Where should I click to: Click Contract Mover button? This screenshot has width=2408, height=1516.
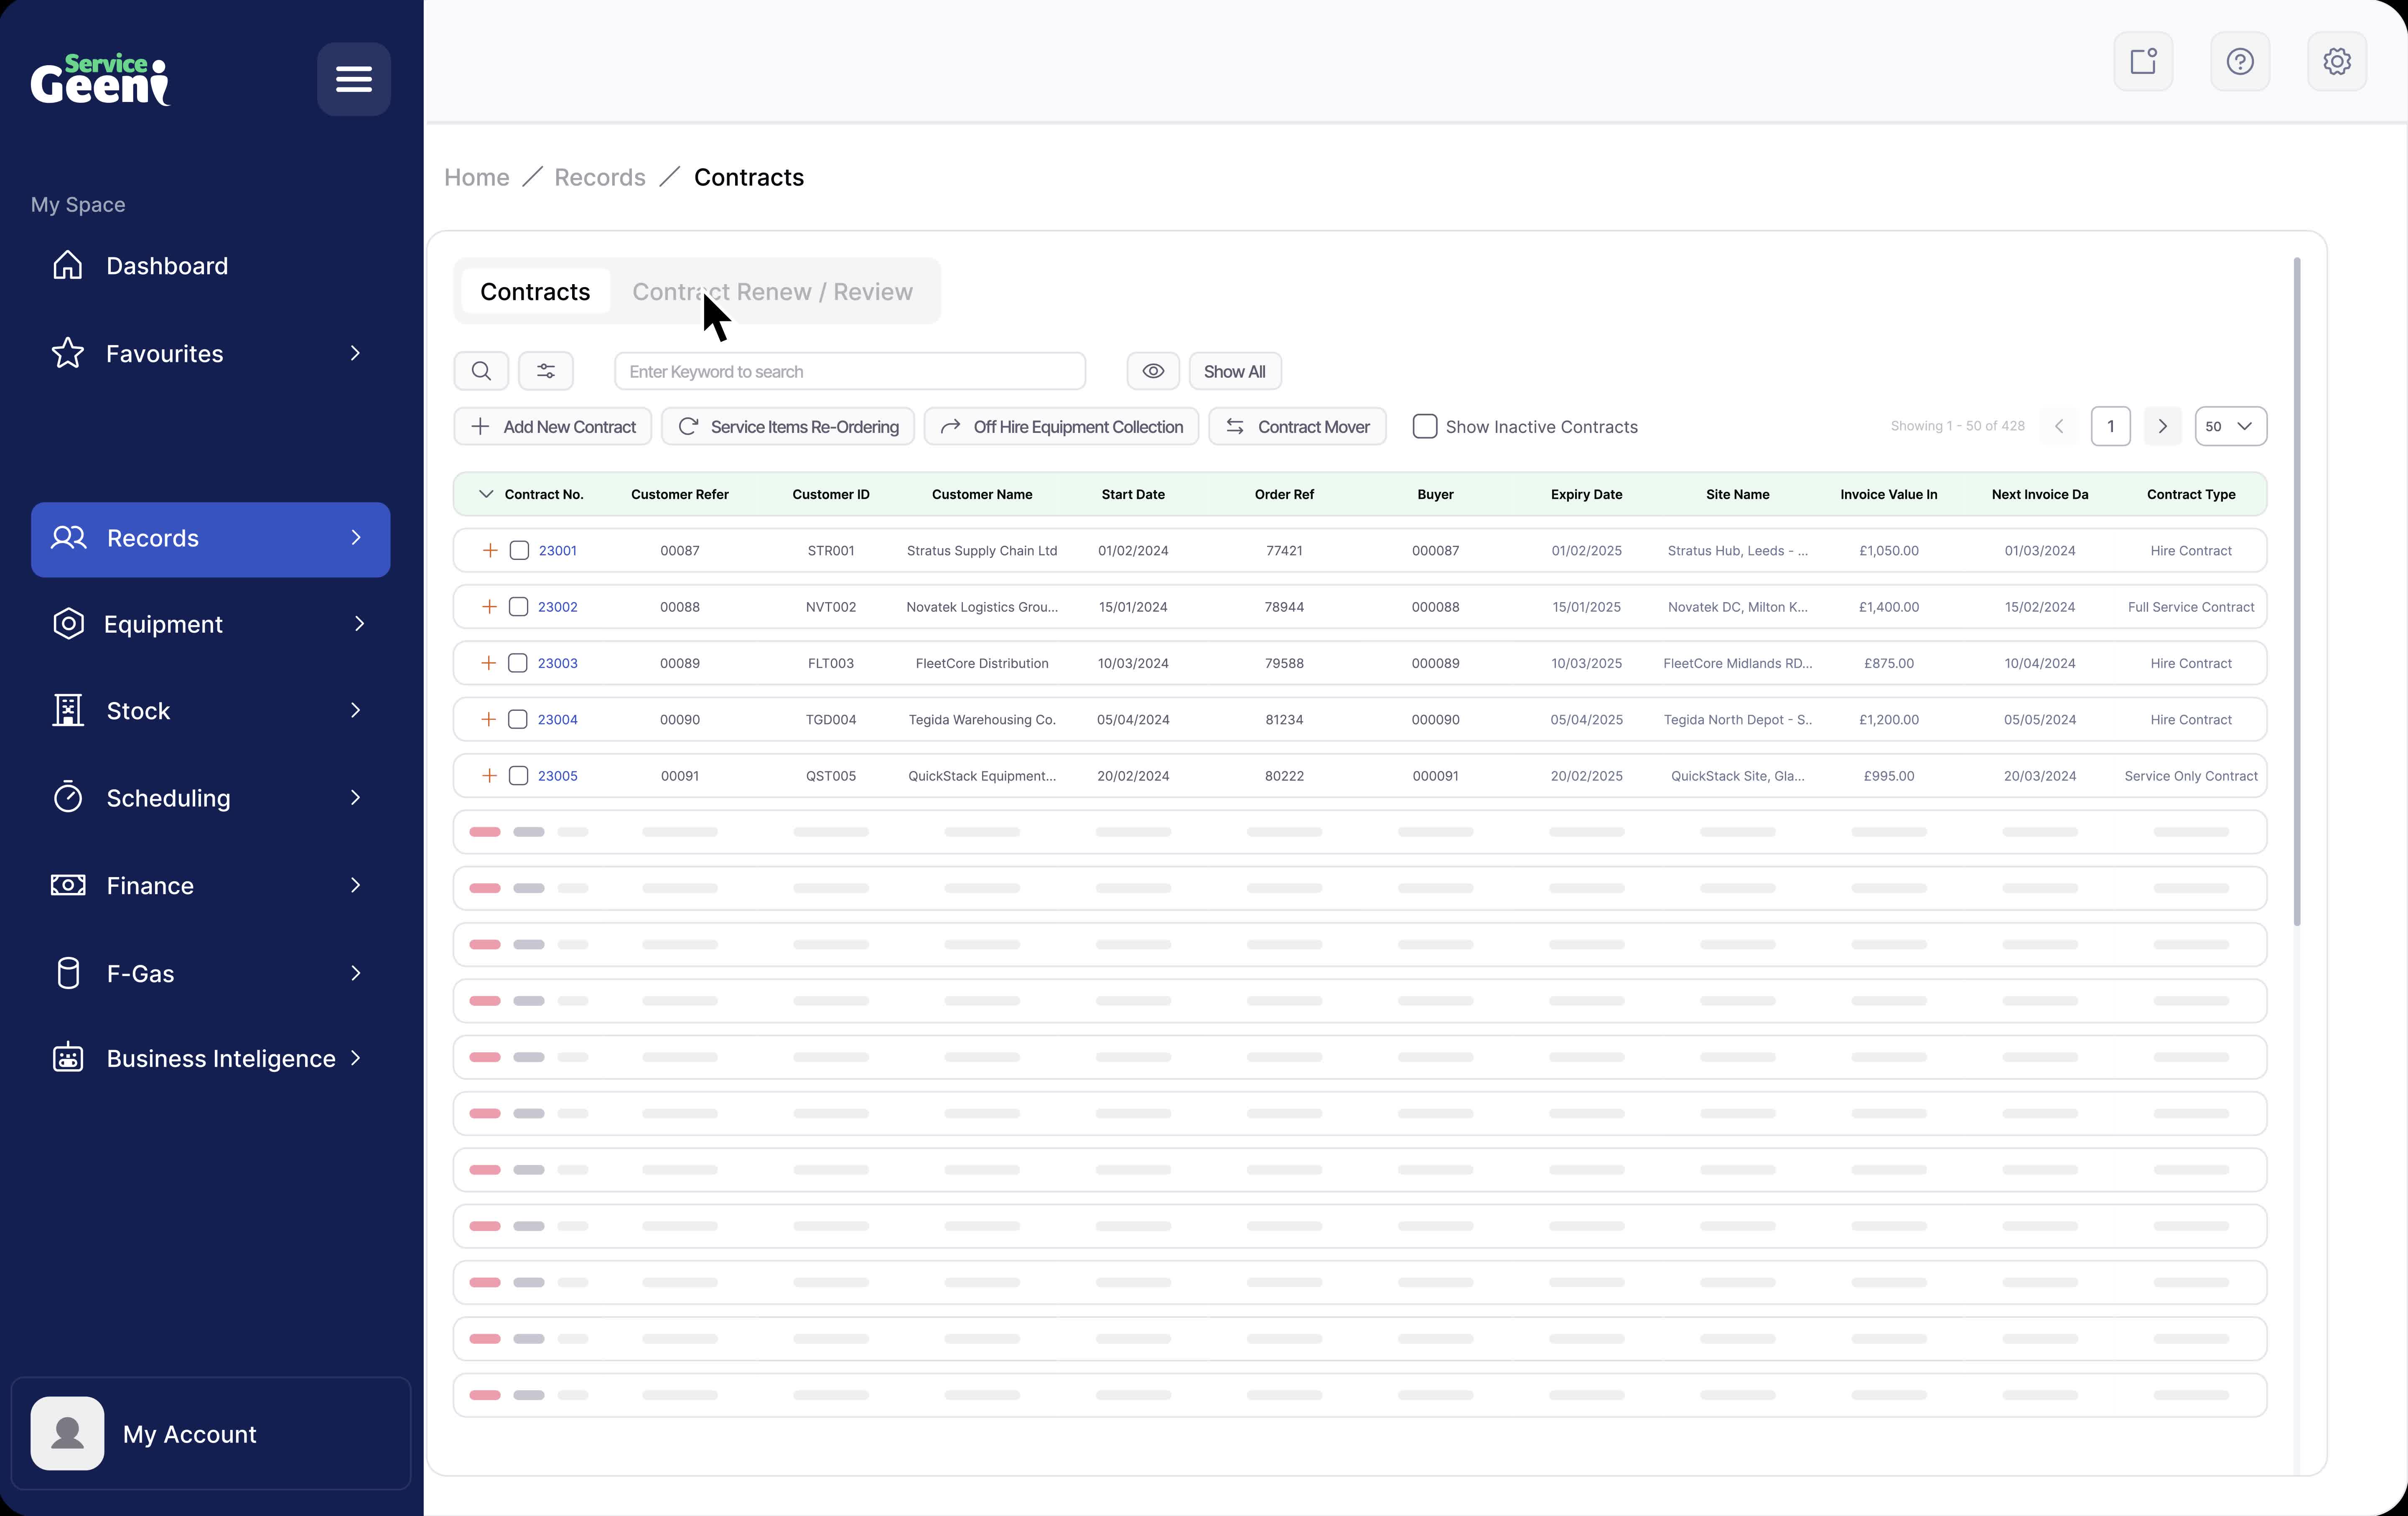(1297, 426)
